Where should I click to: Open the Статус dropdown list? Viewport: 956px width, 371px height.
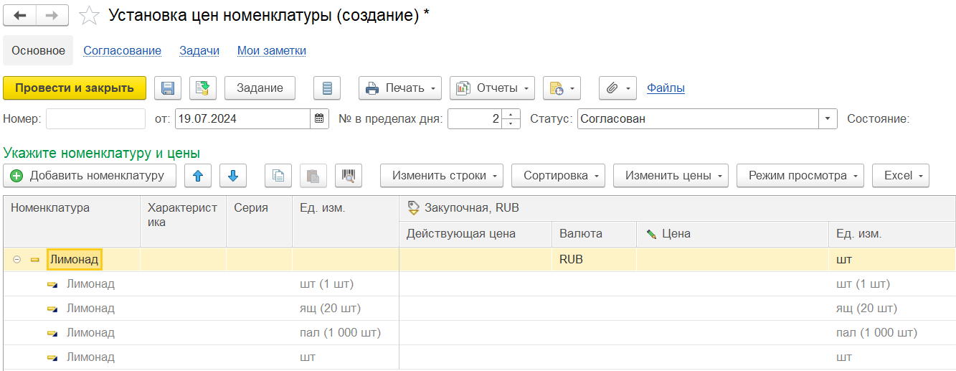[828, 119]
